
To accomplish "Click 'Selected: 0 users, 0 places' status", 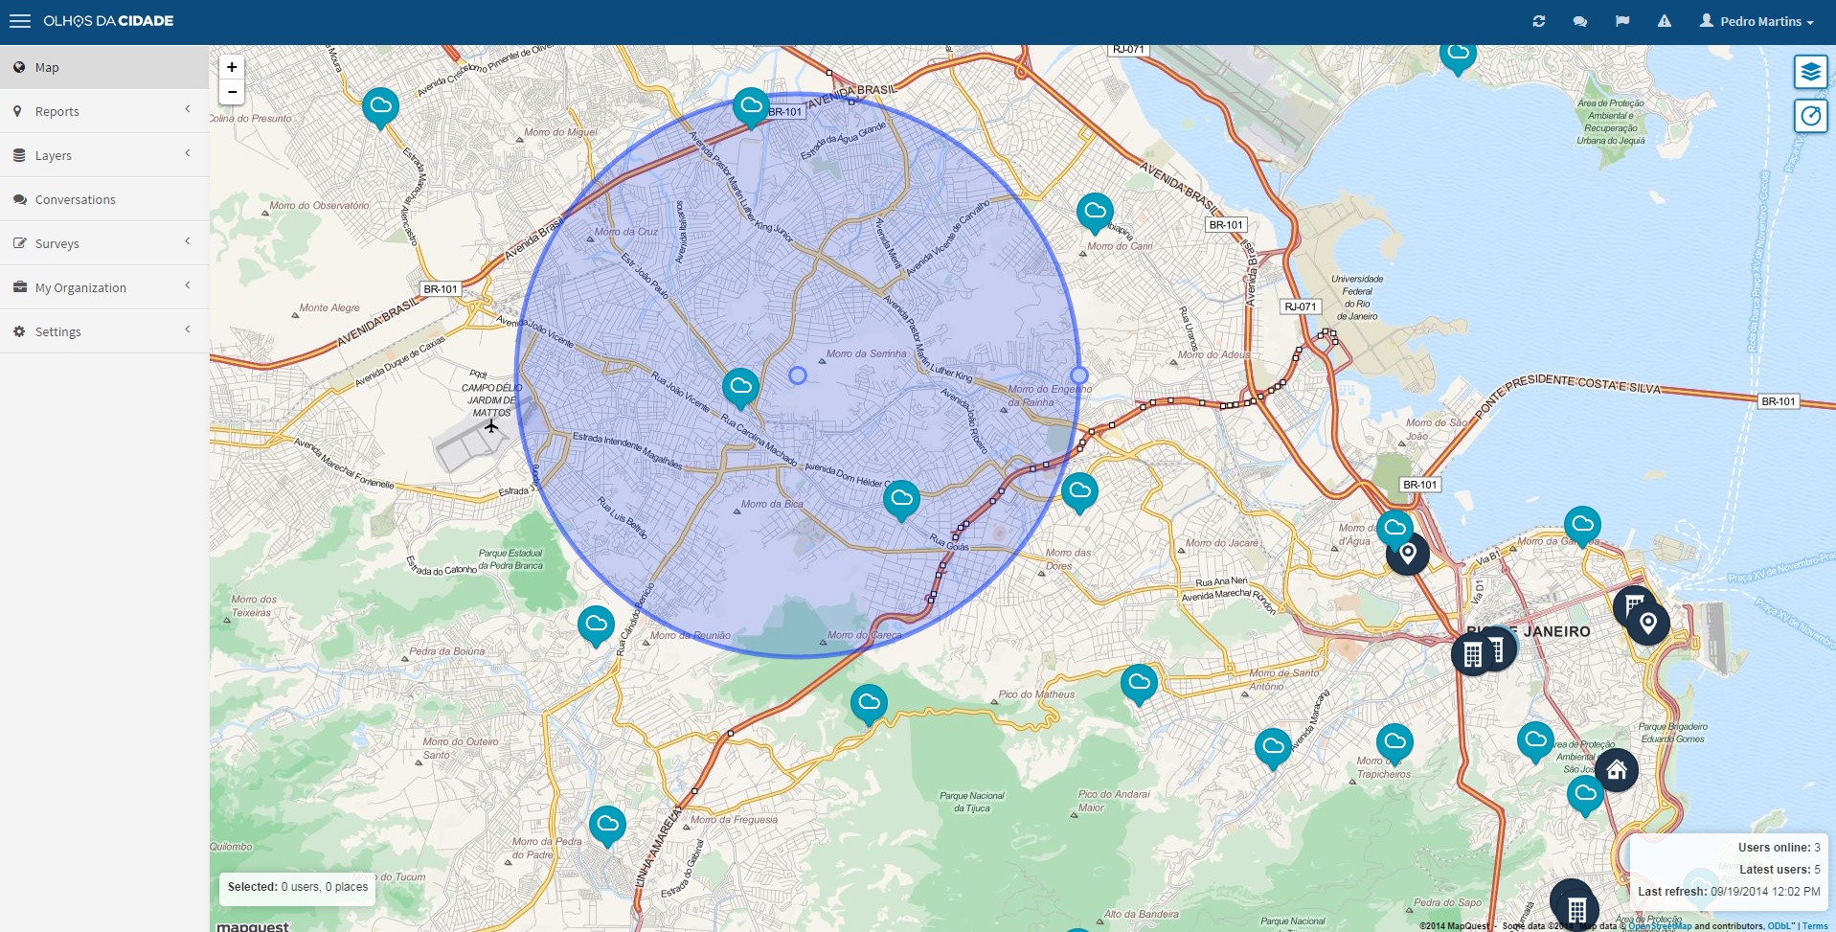I will tap(298, 887).
